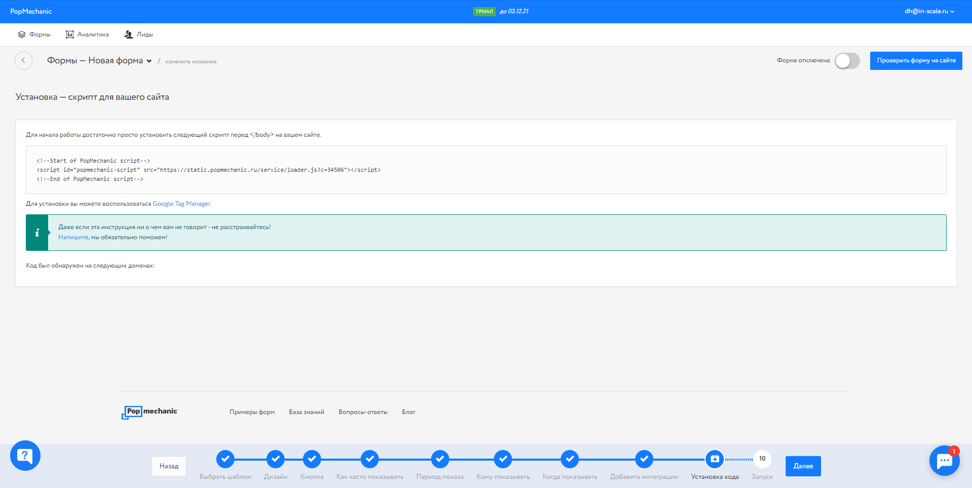Screen dimensions: 972x488
Task: Click the Leads person icon
Action: click(x=129, y=34)
